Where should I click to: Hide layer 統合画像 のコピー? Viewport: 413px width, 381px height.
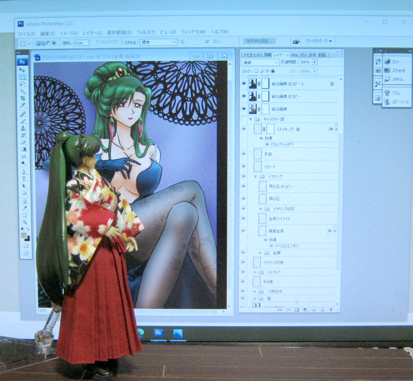coord(244,96)
